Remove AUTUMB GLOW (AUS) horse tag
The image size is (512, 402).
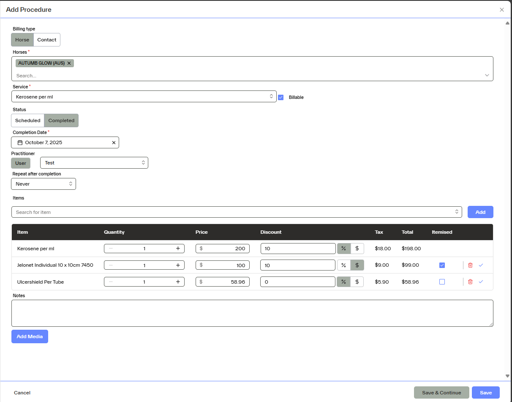(x=69, y=63)
